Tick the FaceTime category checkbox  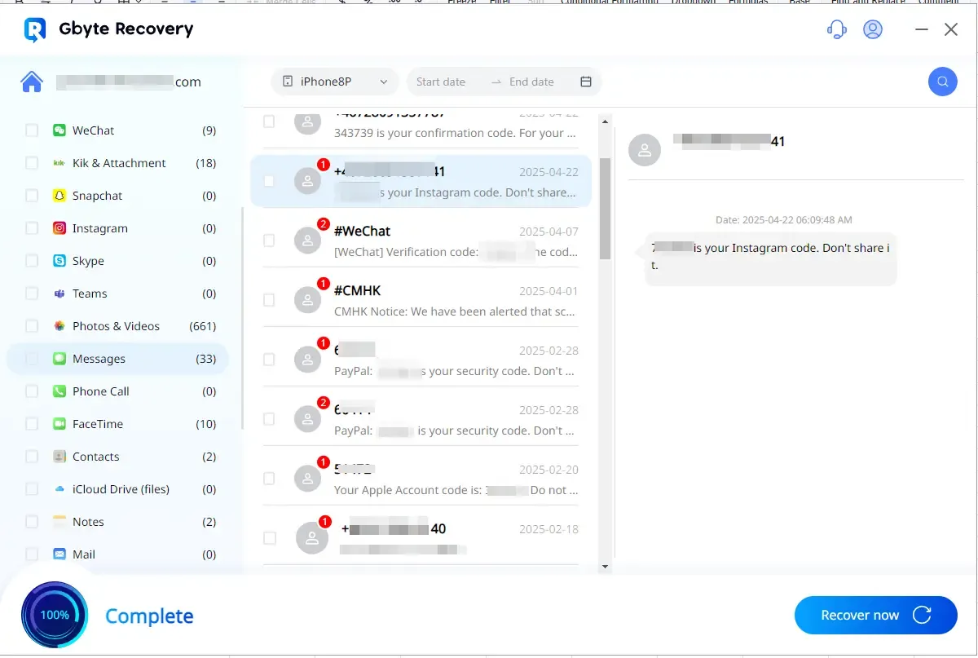click(x=32, y=424)
